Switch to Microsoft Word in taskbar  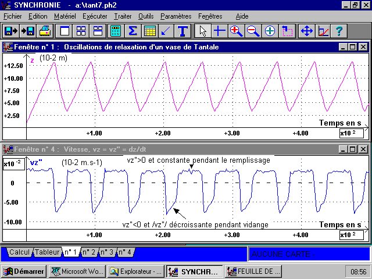(x=77, y=271)
